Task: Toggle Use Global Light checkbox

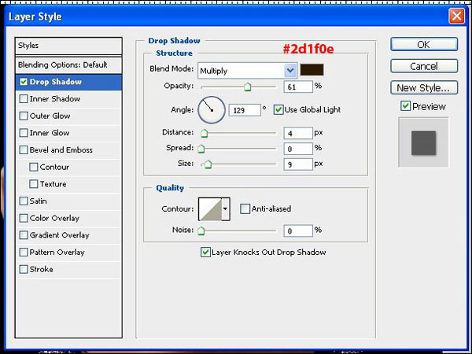Action: click(278, 109)
